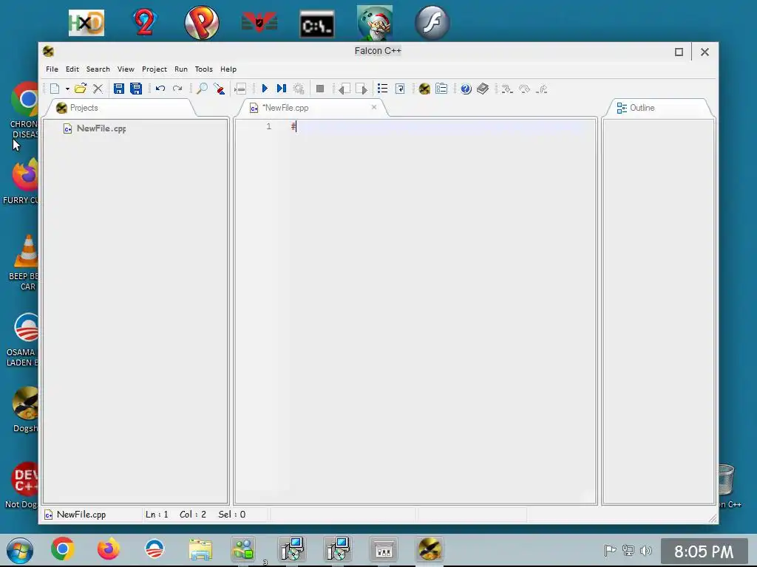Save the current file with floppy icon
This screenshot has width=757, height=567.
tap(119, 89)
